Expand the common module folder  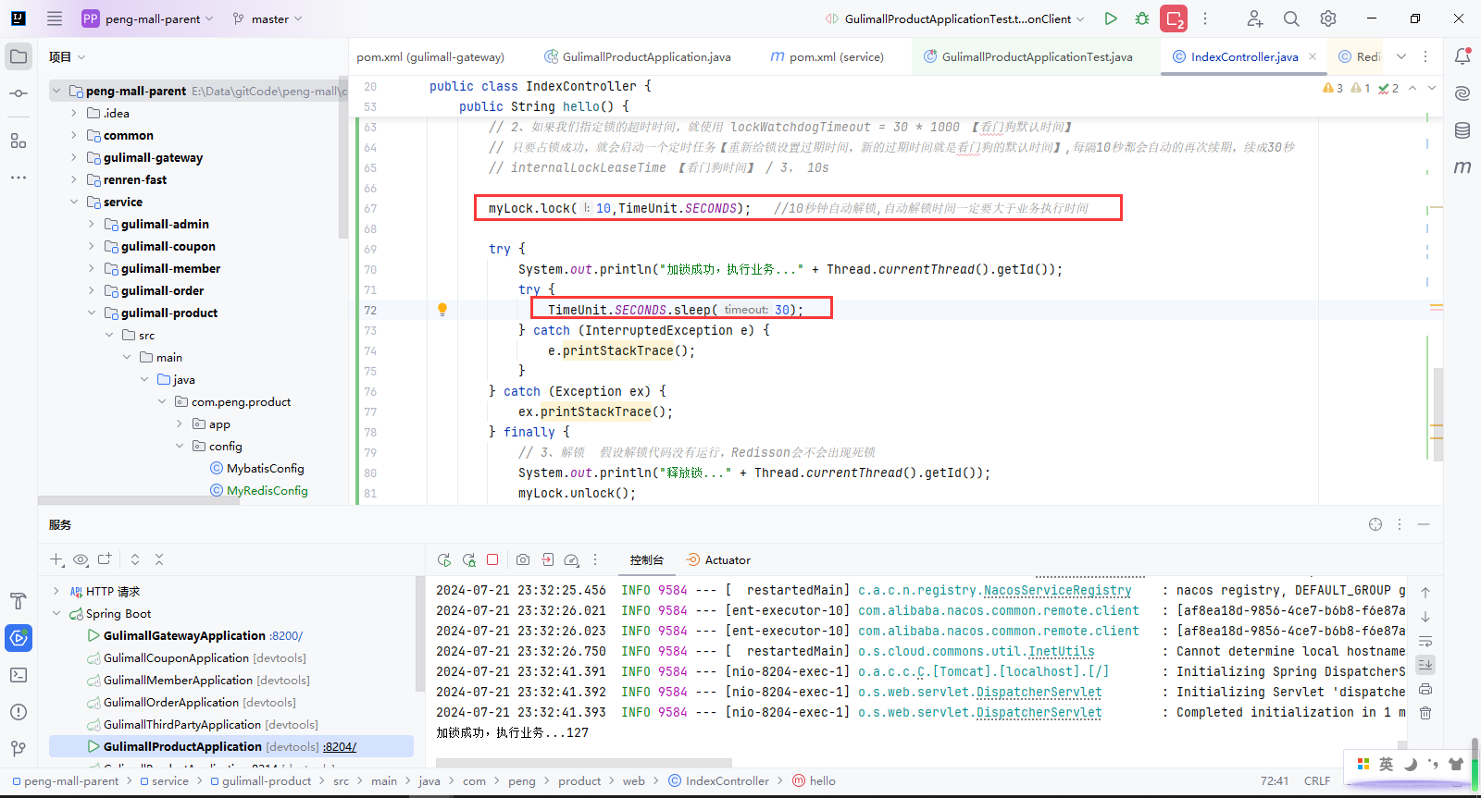(x=74, y=135)
